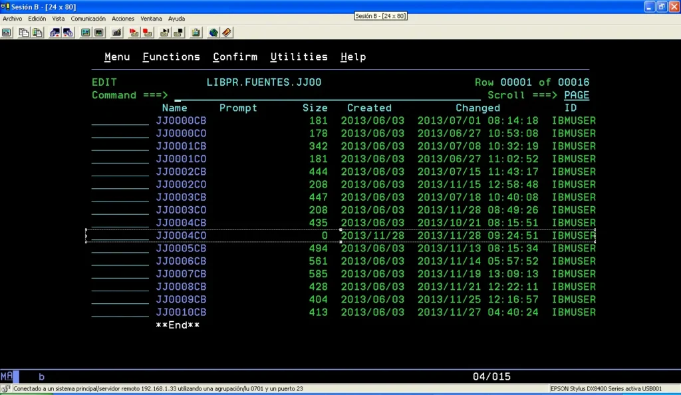Click the Scroll PAGE field
Image resolution: width=681 pixels, height=395 pixels.
coord(577,95)
